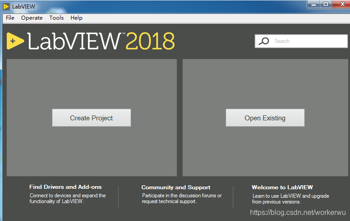The width and height of the screenshot is (350, 221).
Task: Open the Tools menu
Action: pyautogui.click(x=57, y=18)
